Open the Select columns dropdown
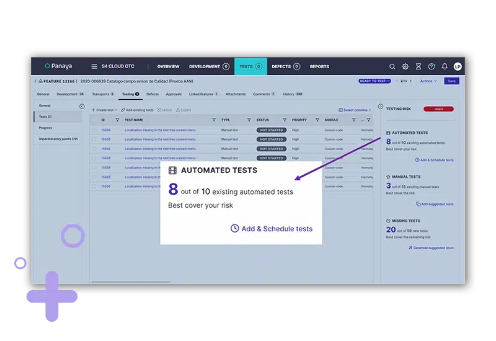The height and width of the screenshot is (341, 496). [355, 110]
